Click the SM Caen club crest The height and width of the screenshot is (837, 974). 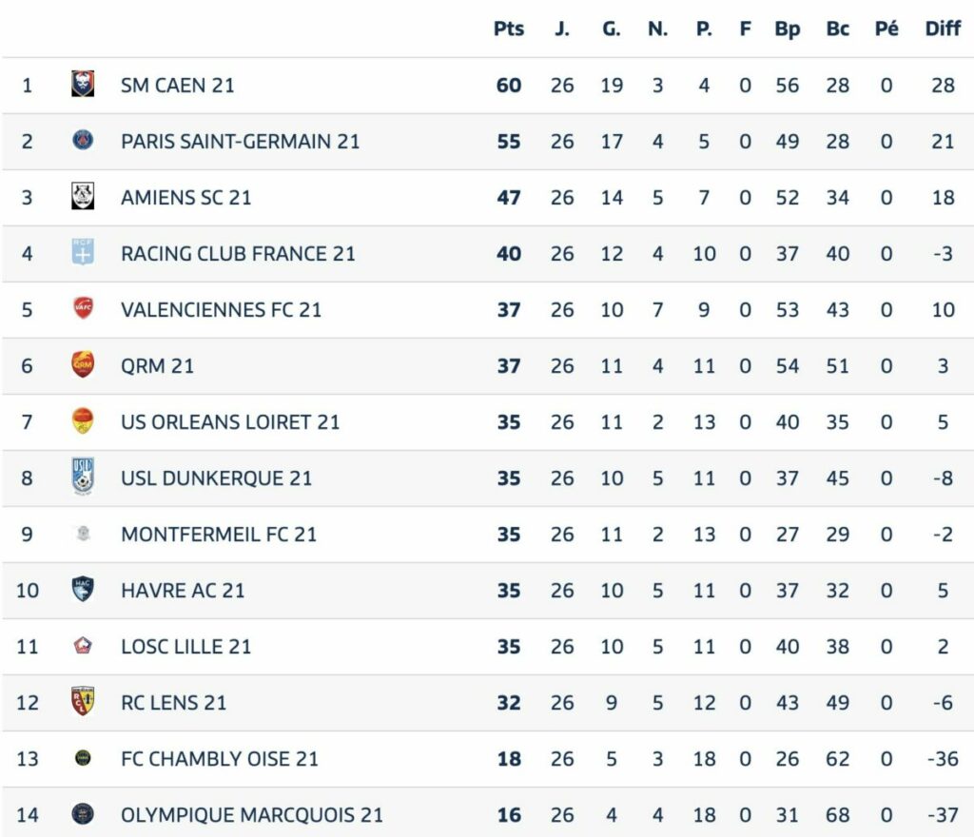(x=83, y=84)
